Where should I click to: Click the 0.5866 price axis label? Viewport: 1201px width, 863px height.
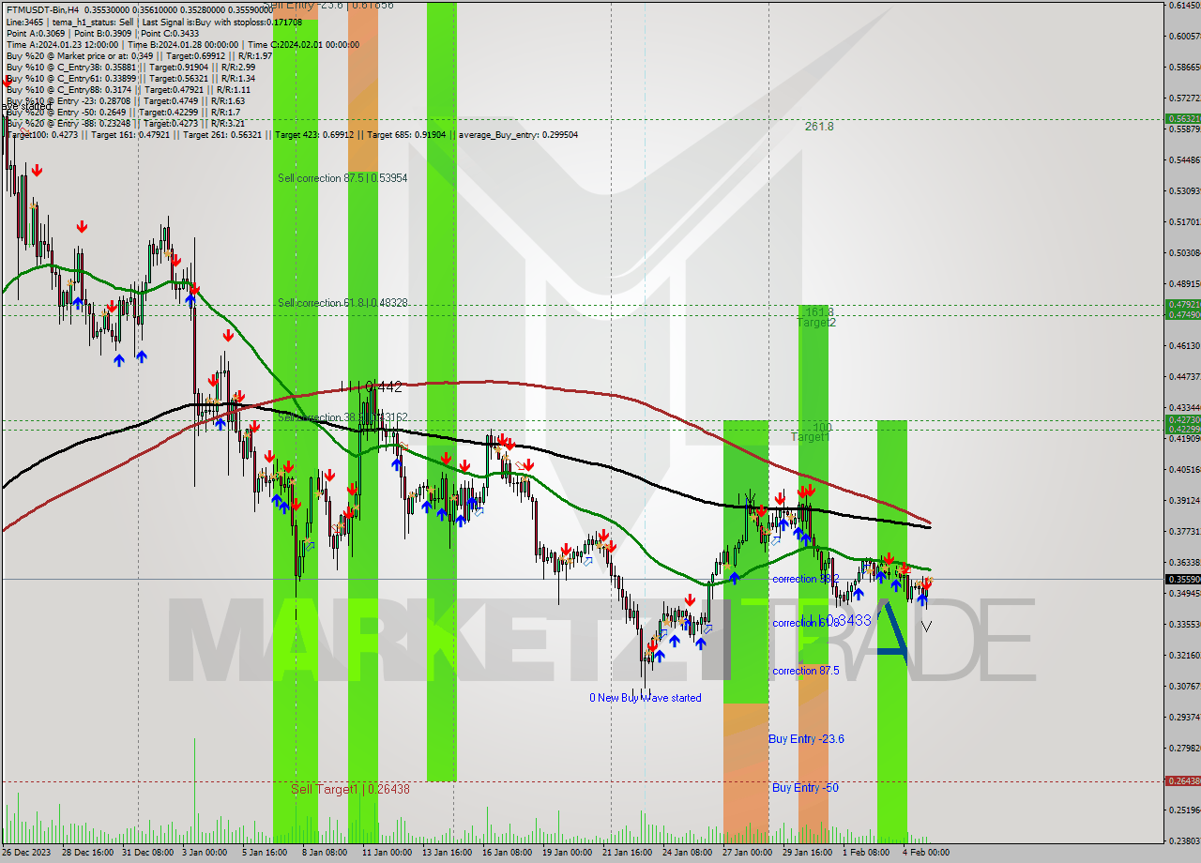[x=1185, y=68]
